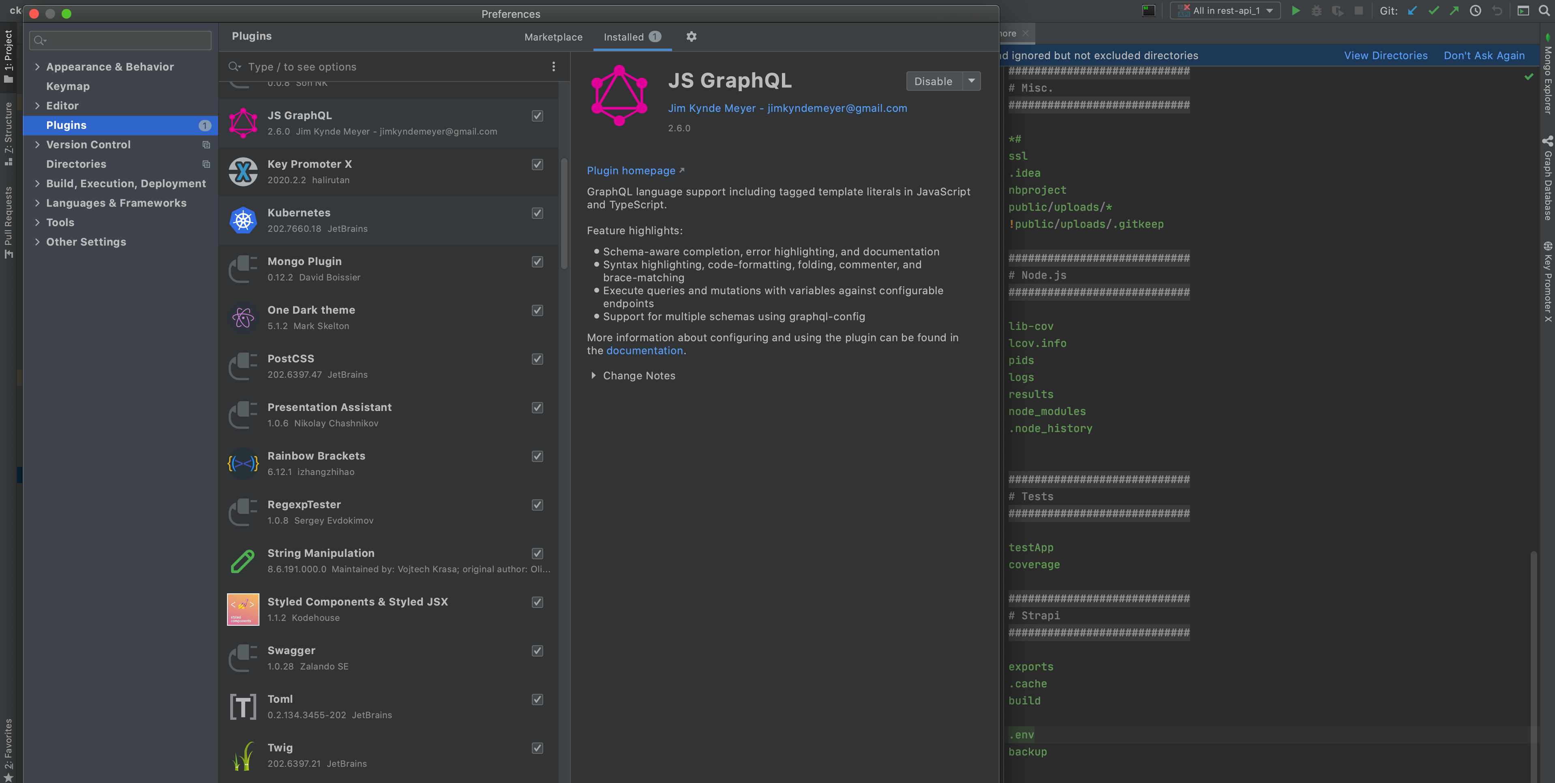
Task: Click Toml plugin icon
Action: [x=243, y=707]
